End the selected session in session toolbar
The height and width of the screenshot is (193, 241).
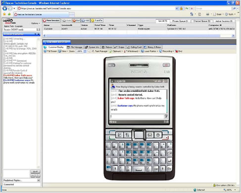[76, 20]
